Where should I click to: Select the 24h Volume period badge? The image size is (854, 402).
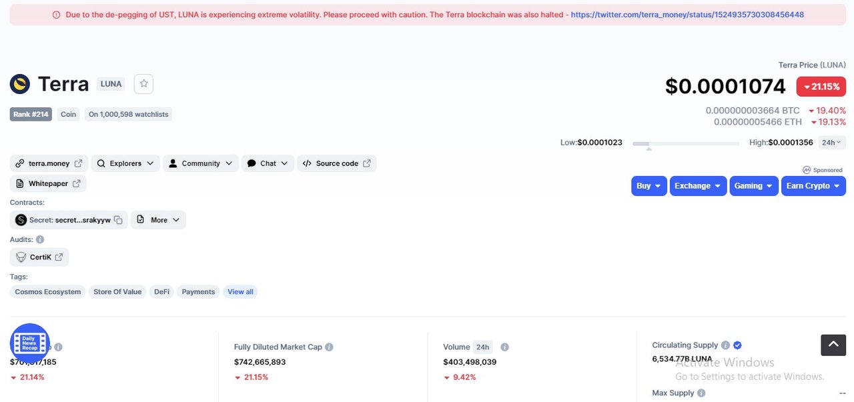(483, 347)
